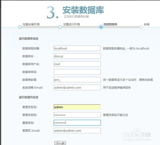Click the hint mentioning 一般为 localhost
The image size is (160, 145).
(126, 49)
